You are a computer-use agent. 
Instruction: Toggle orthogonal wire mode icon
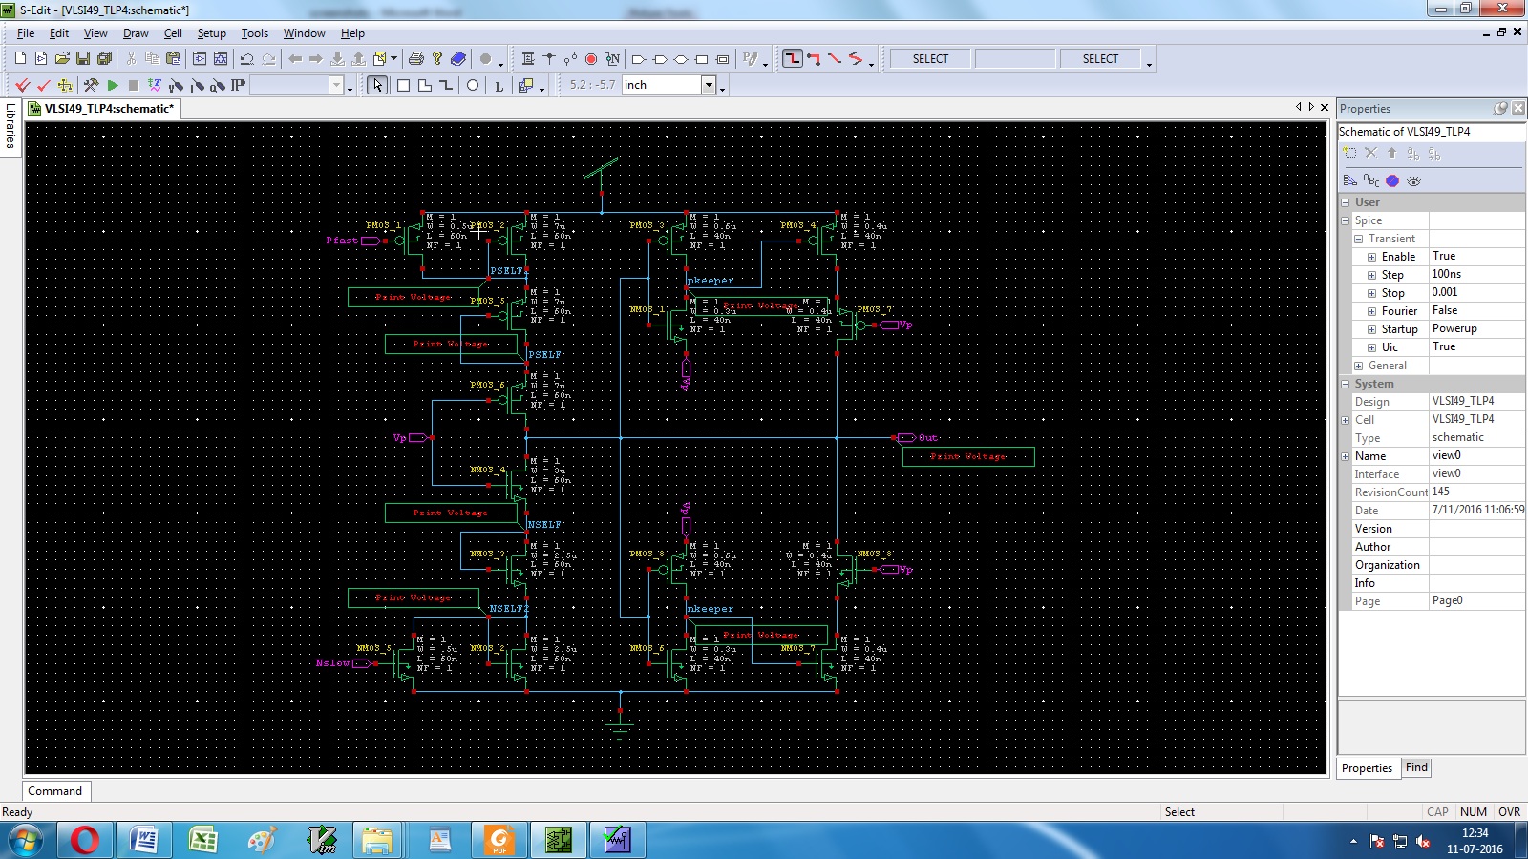click(793, 59)
